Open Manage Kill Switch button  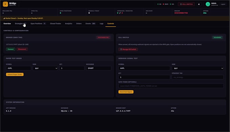[128, 49]
